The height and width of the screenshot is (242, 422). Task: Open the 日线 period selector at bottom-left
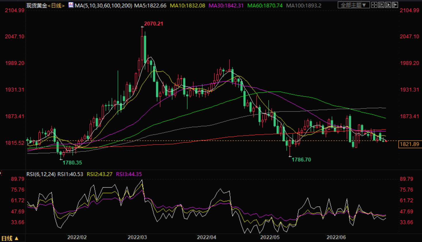[x=10, y=238]
